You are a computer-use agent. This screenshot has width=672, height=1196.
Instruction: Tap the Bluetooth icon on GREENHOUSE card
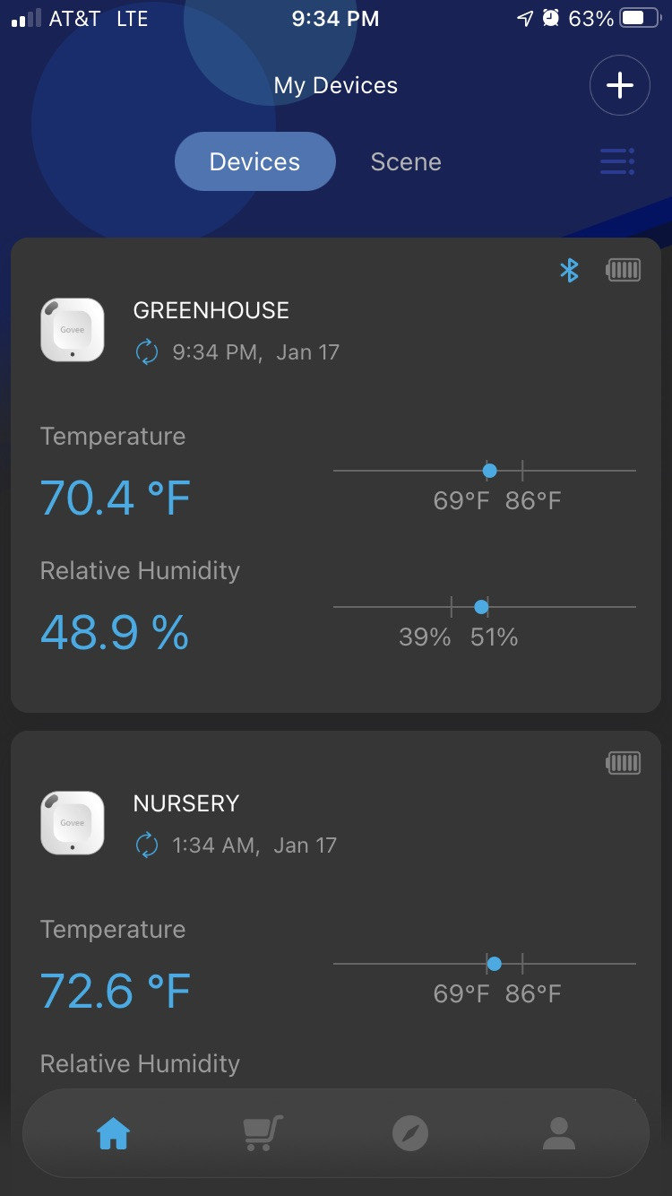click(569, 270)
